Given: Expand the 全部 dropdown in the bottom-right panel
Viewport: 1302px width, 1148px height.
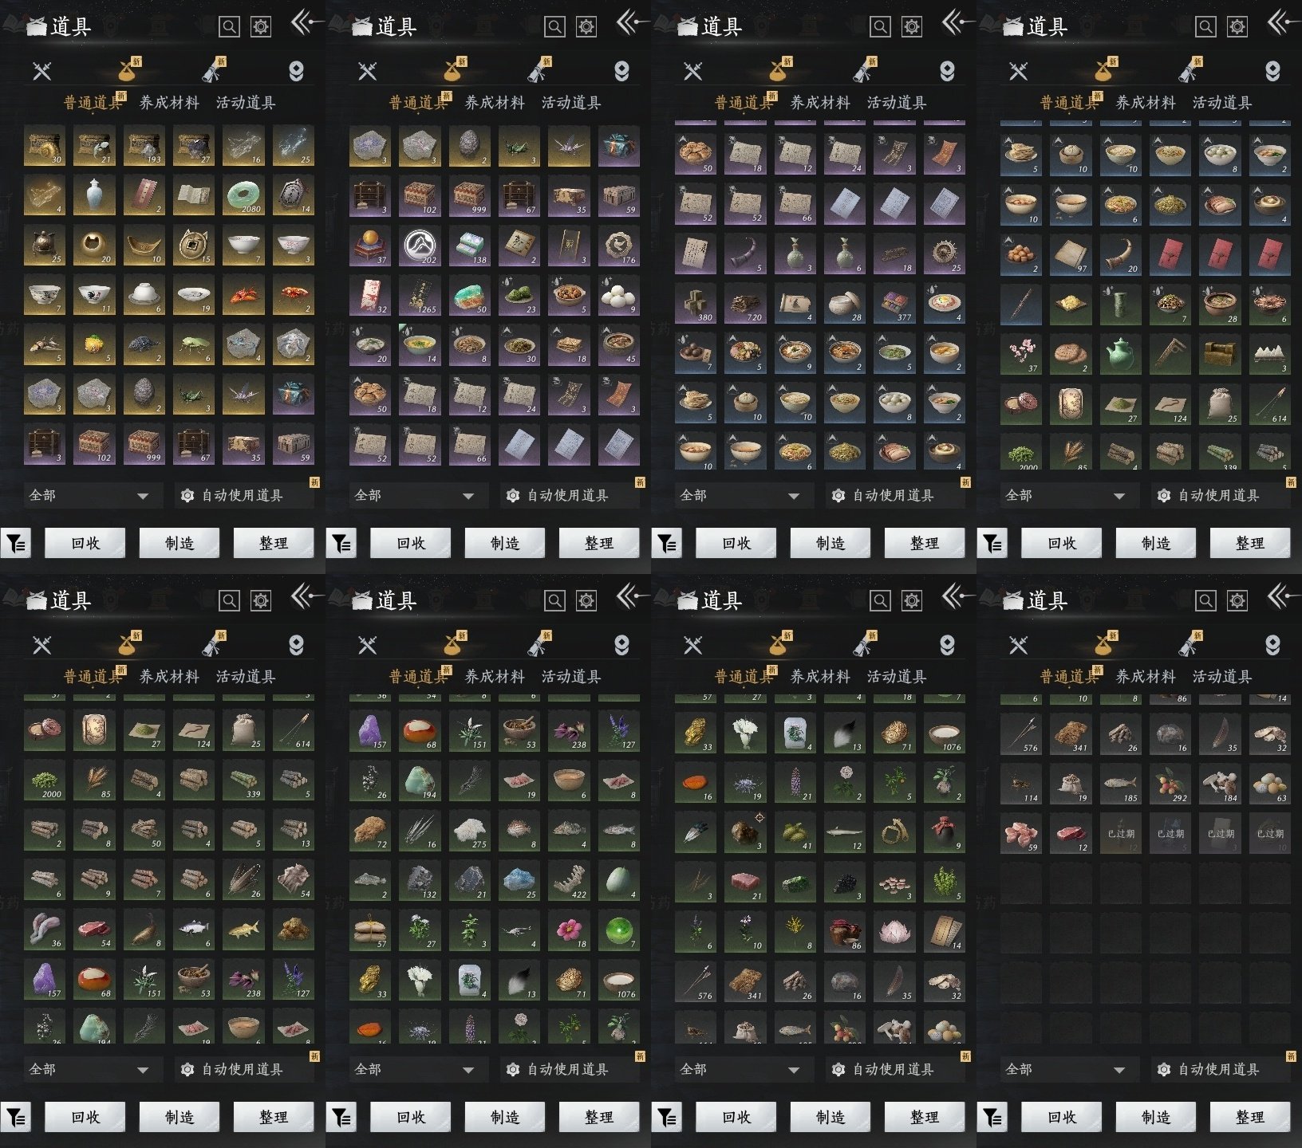Looking at the screenshot, I should 1065,1069.
